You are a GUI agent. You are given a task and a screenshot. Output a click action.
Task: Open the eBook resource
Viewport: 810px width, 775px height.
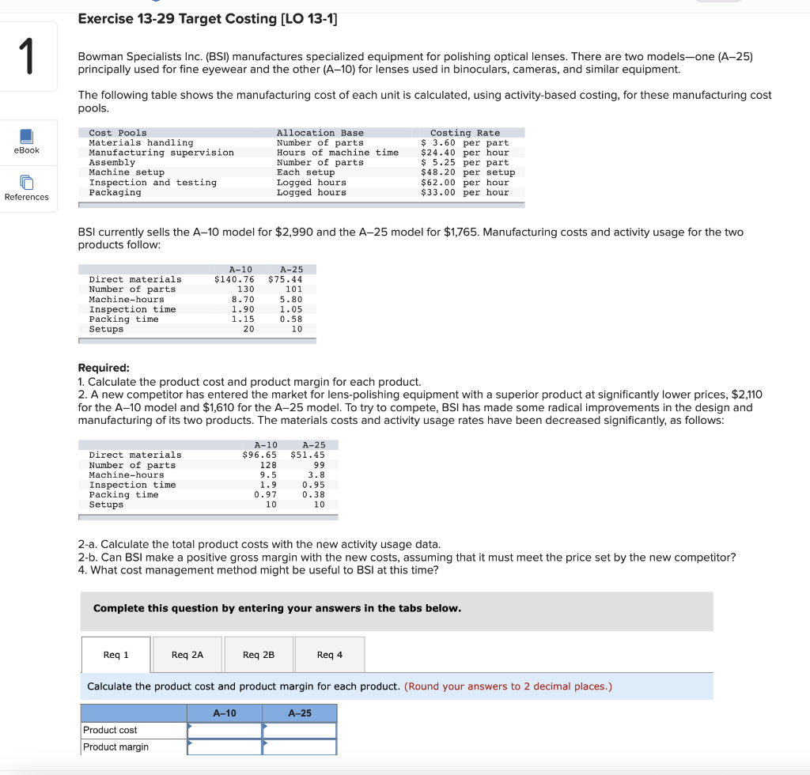coord(27,142)
